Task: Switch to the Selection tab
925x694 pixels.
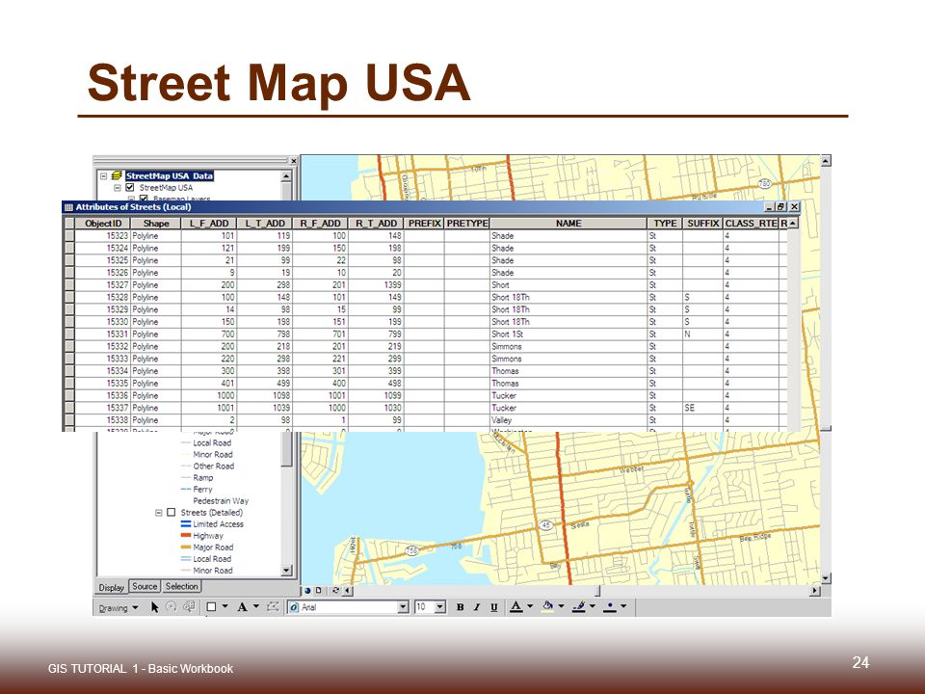Action: 182,587
